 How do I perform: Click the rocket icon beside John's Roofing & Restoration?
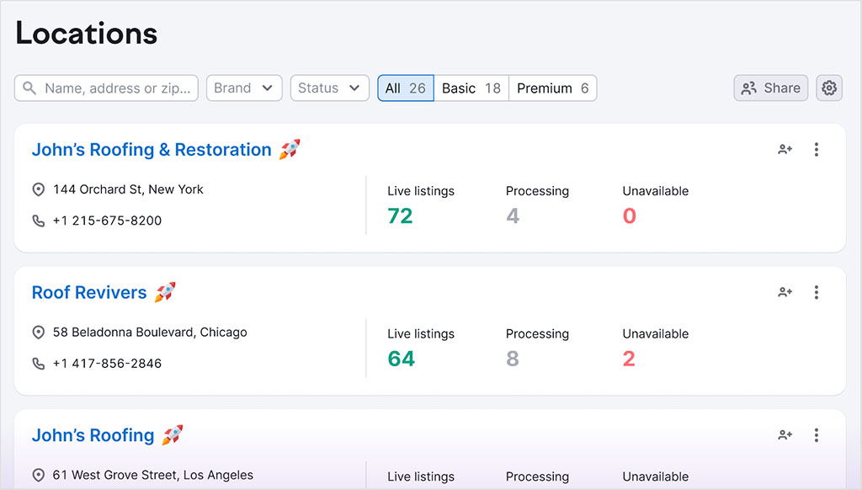coord(290,148)
